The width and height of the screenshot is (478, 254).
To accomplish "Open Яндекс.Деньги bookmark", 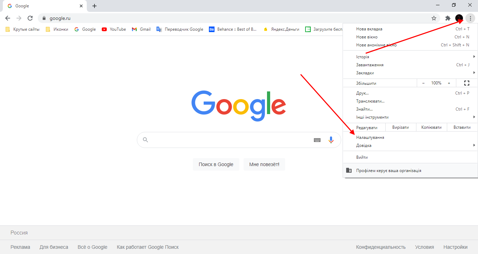I will 281,29.
